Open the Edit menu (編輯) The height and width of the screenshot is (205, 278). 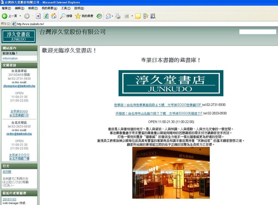point(19,8)
